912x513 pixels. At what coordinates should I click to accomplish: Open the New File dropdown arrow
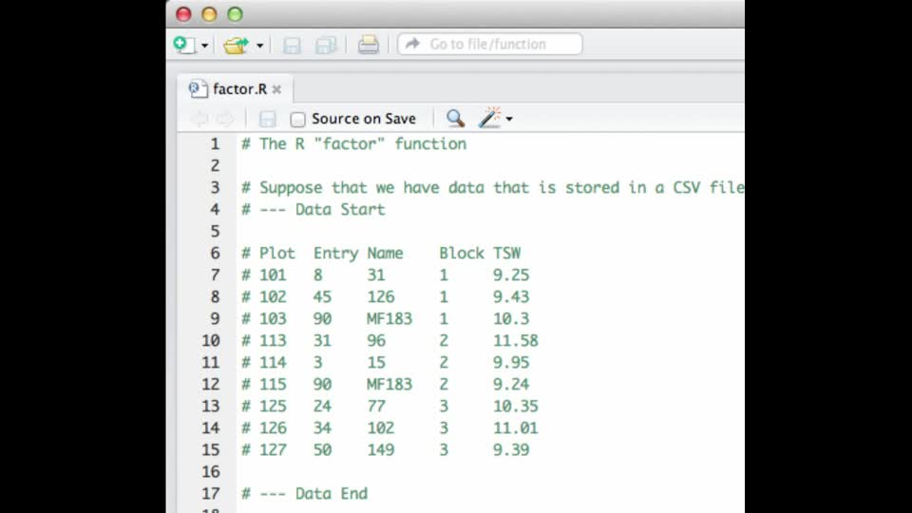205,46
